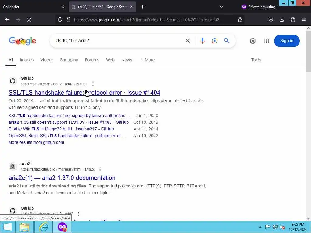The image size is (311, 233).
Task: Switch to Videos results
Action: pyautogui.click(x=47, y=60)
